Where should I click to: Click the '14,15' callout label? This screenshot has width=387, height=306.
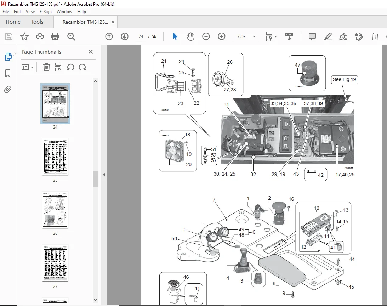(x=342, y=222)
